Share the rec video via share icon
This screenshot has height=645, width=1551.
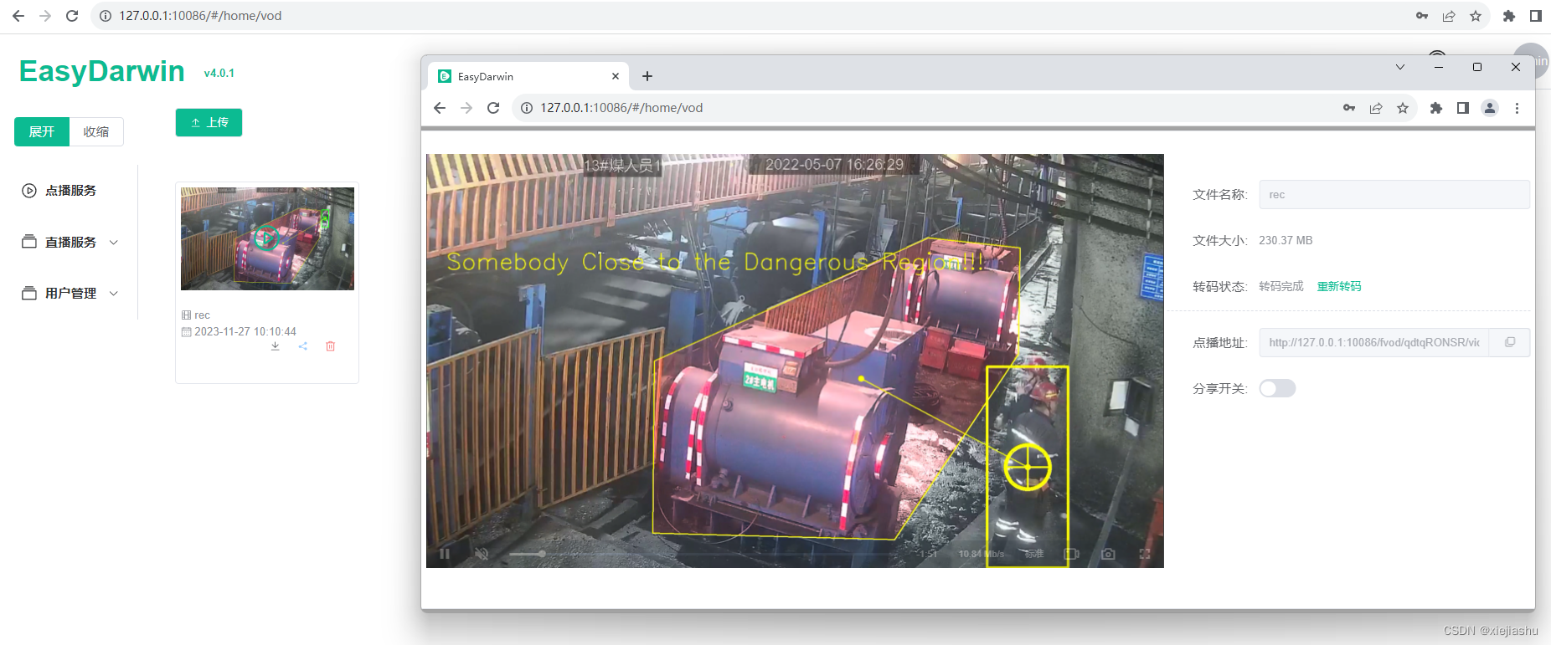[302, 346]
